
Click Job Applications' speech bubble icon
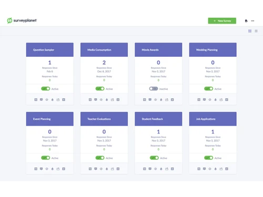click(204, 169)
